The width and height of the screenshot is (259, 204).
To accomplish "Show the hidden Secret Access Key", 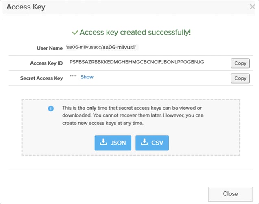I will 87,77.
